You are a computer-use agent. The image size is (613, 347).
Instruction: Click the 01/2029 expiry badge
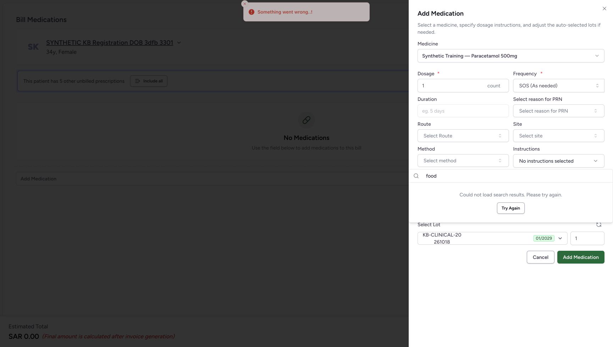[x=543, y=238]
